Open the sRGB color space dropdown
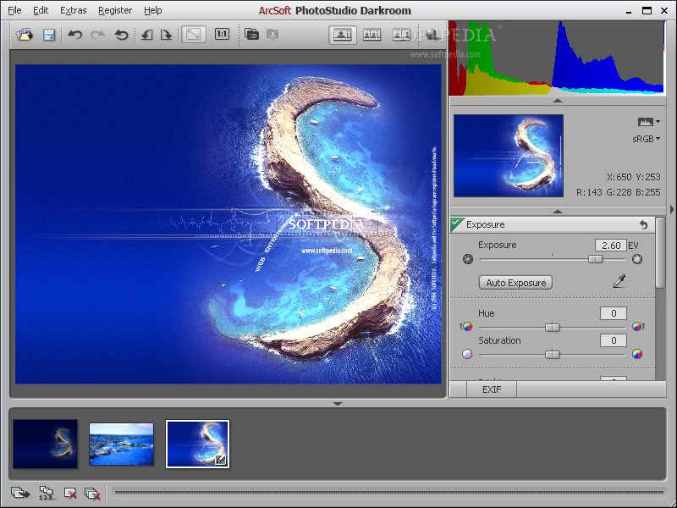 coord(647,139)
